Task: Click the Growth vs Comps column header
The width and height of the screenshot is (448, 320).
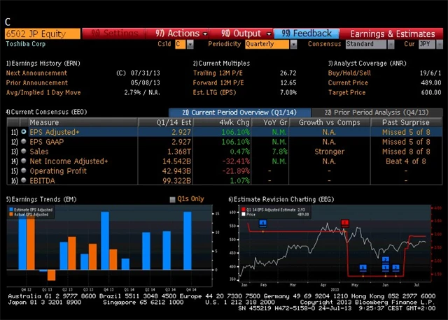Action: 330,122
